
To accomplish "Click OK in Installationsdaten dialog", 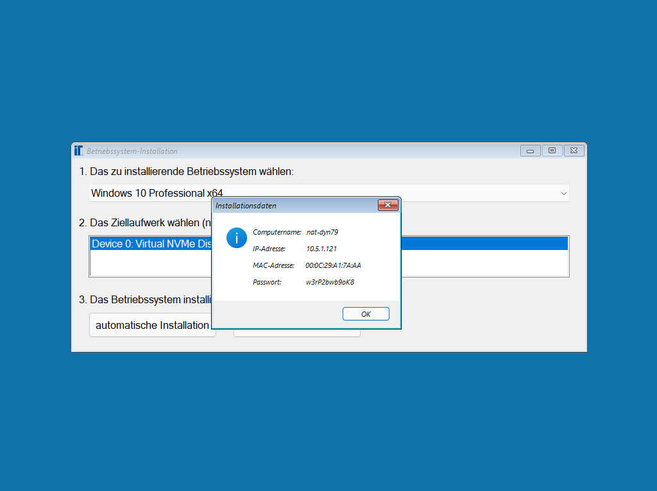I will pos(366,314).
